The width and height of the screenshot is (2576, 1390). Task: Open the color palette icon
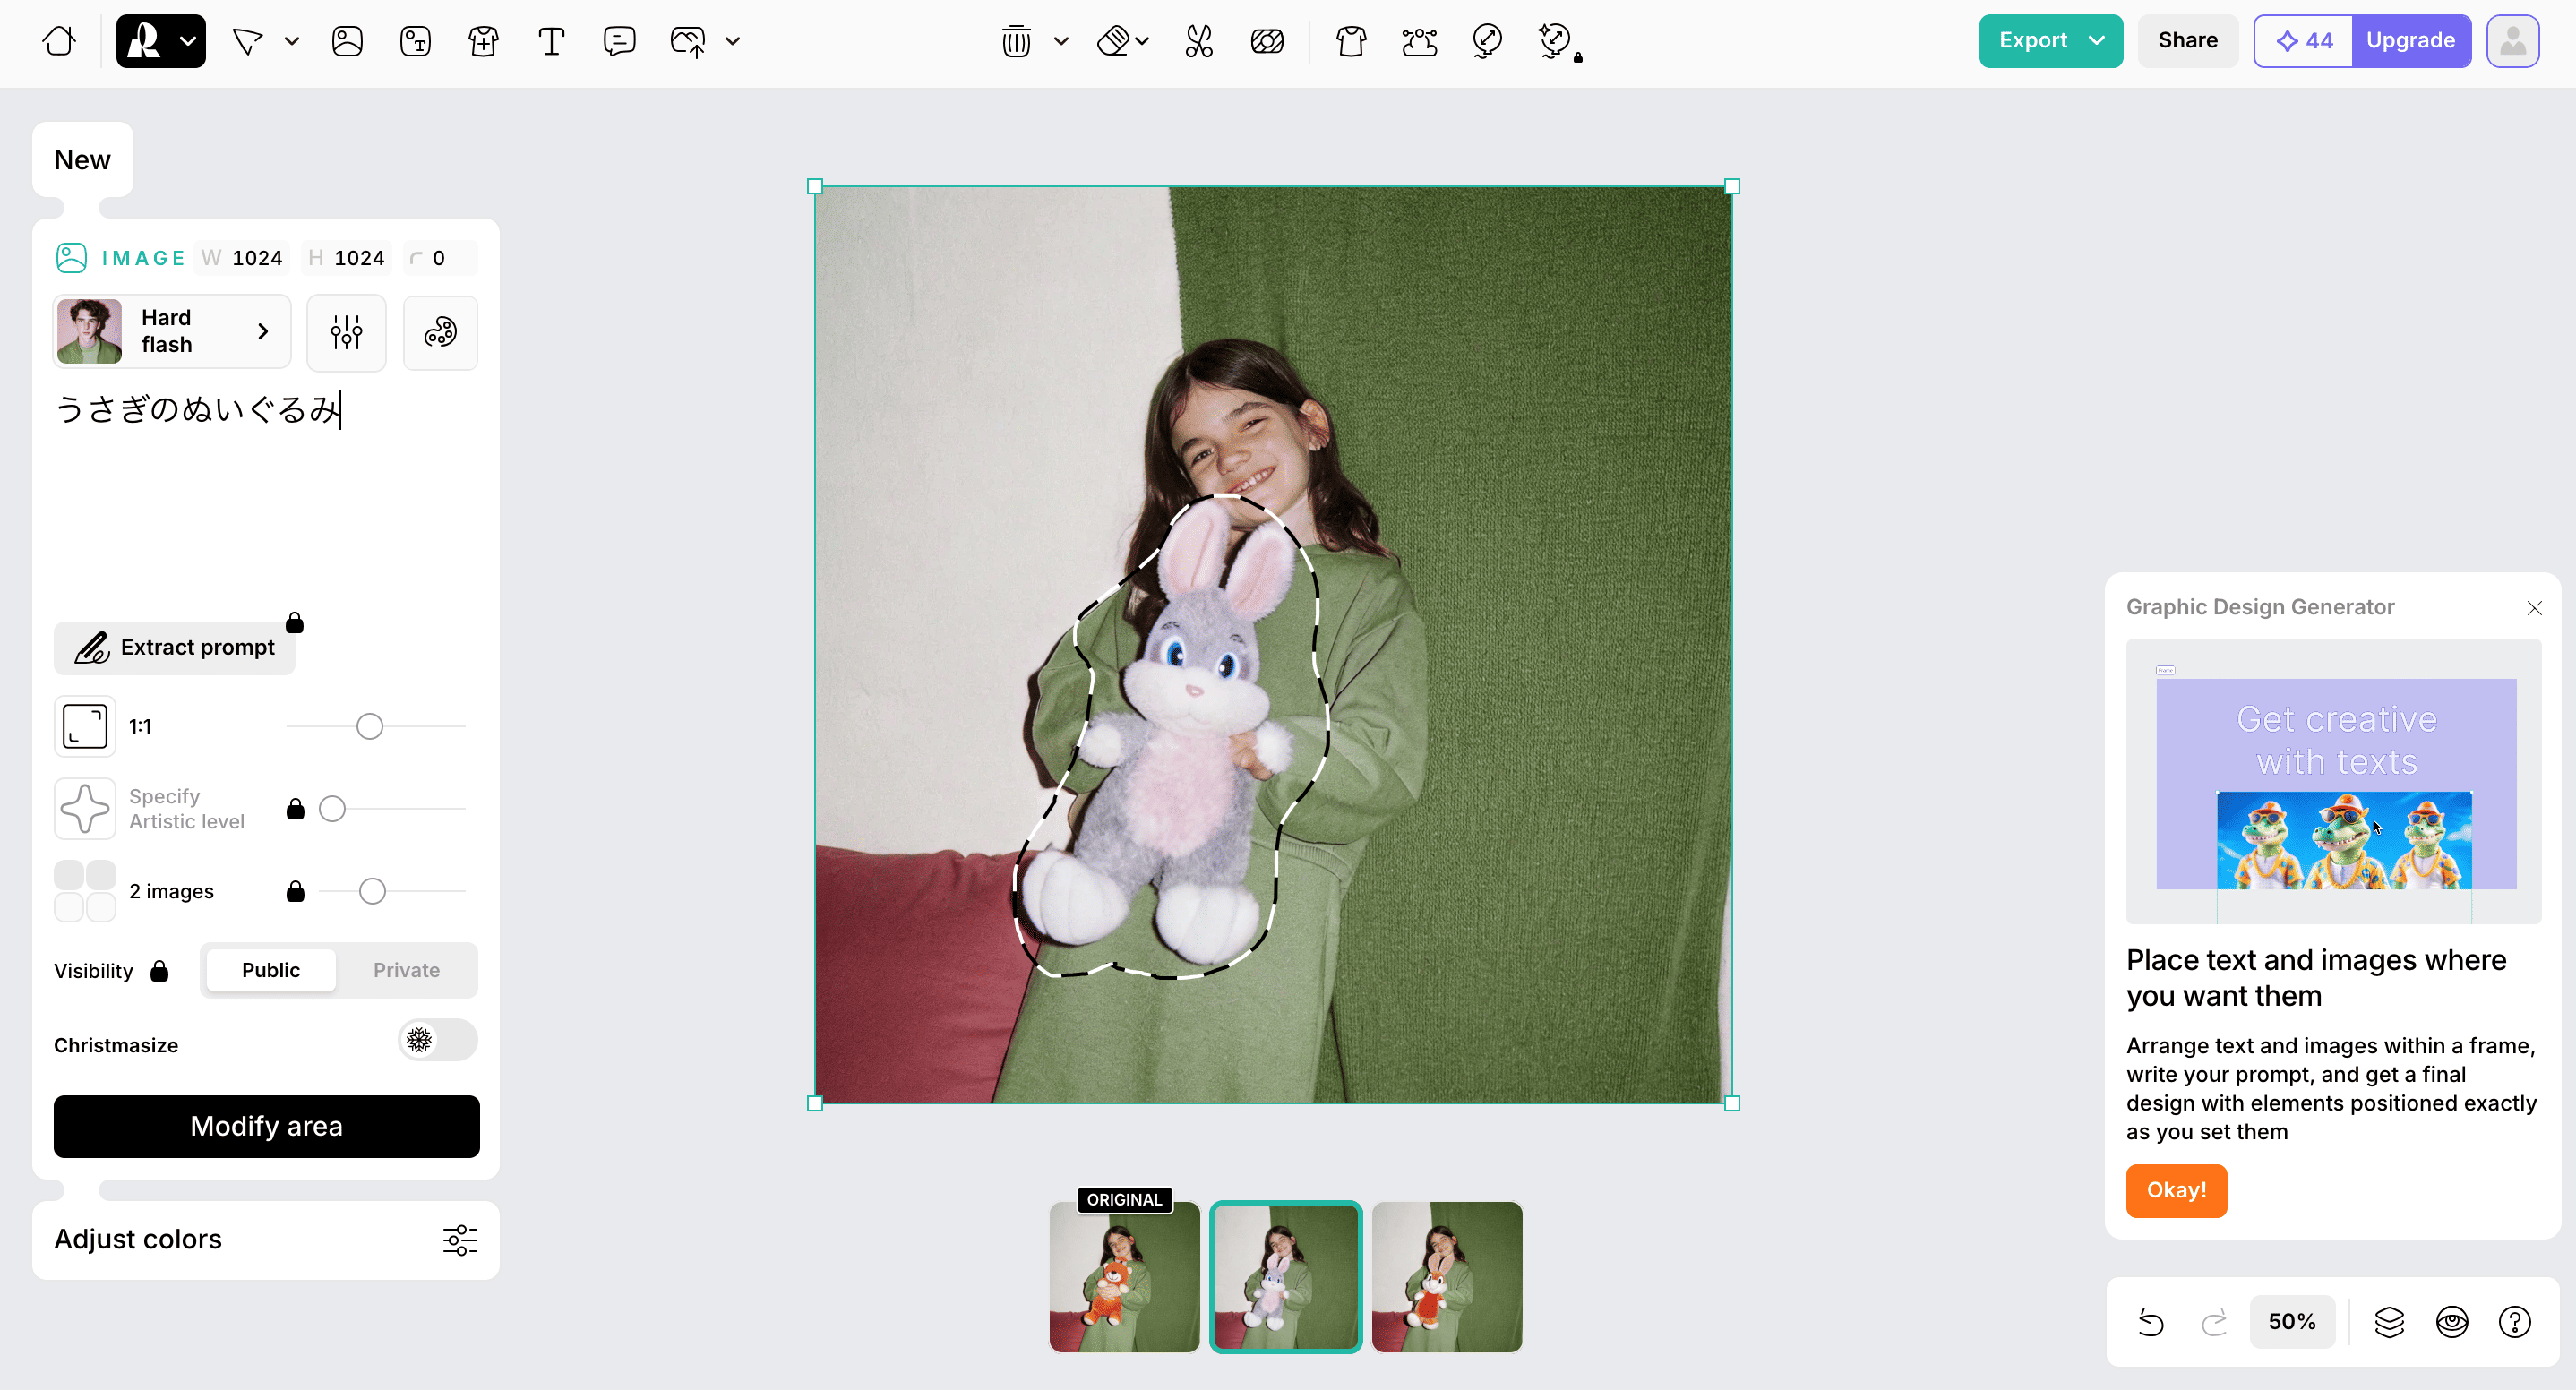(x=440, y=332)
